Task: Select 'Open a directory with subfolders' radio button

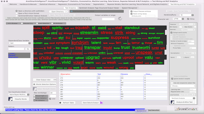Action: [17, 11]
